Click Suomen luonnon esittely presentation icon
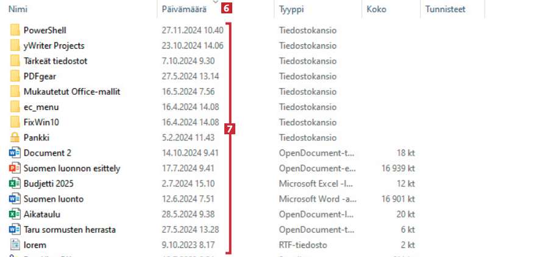Viewport: 537px width, 257px height. coord(15,168)
